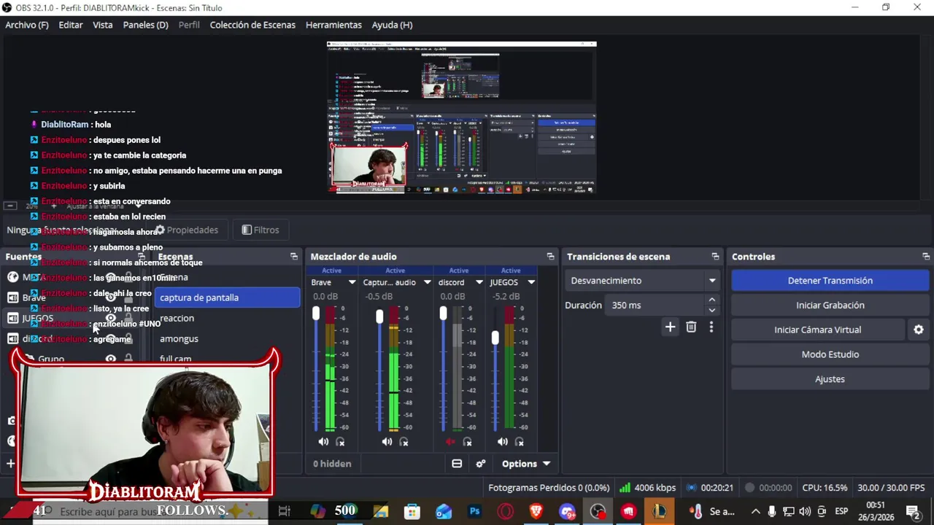Viewport: 934px width, 525px height.
Task: Mute the JUEGOS audio channel
Action: tap(503, 442)
